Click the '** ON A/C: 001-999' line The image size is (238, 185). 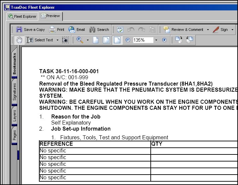click(64, 77)
